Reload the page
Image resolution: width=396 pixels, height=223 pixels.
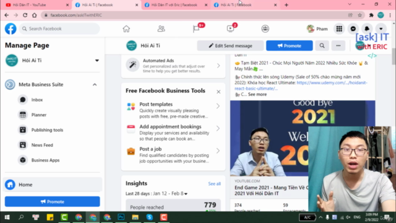point(25,15)
